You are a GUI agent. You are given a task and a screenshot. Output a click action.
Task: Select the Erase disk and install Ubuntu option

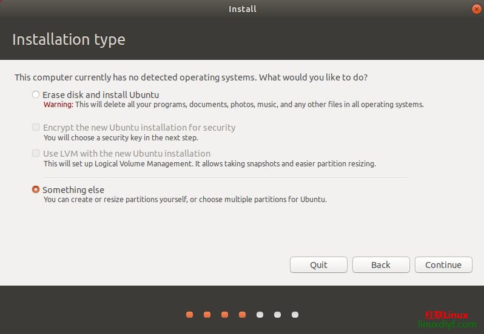click(36, 94)
